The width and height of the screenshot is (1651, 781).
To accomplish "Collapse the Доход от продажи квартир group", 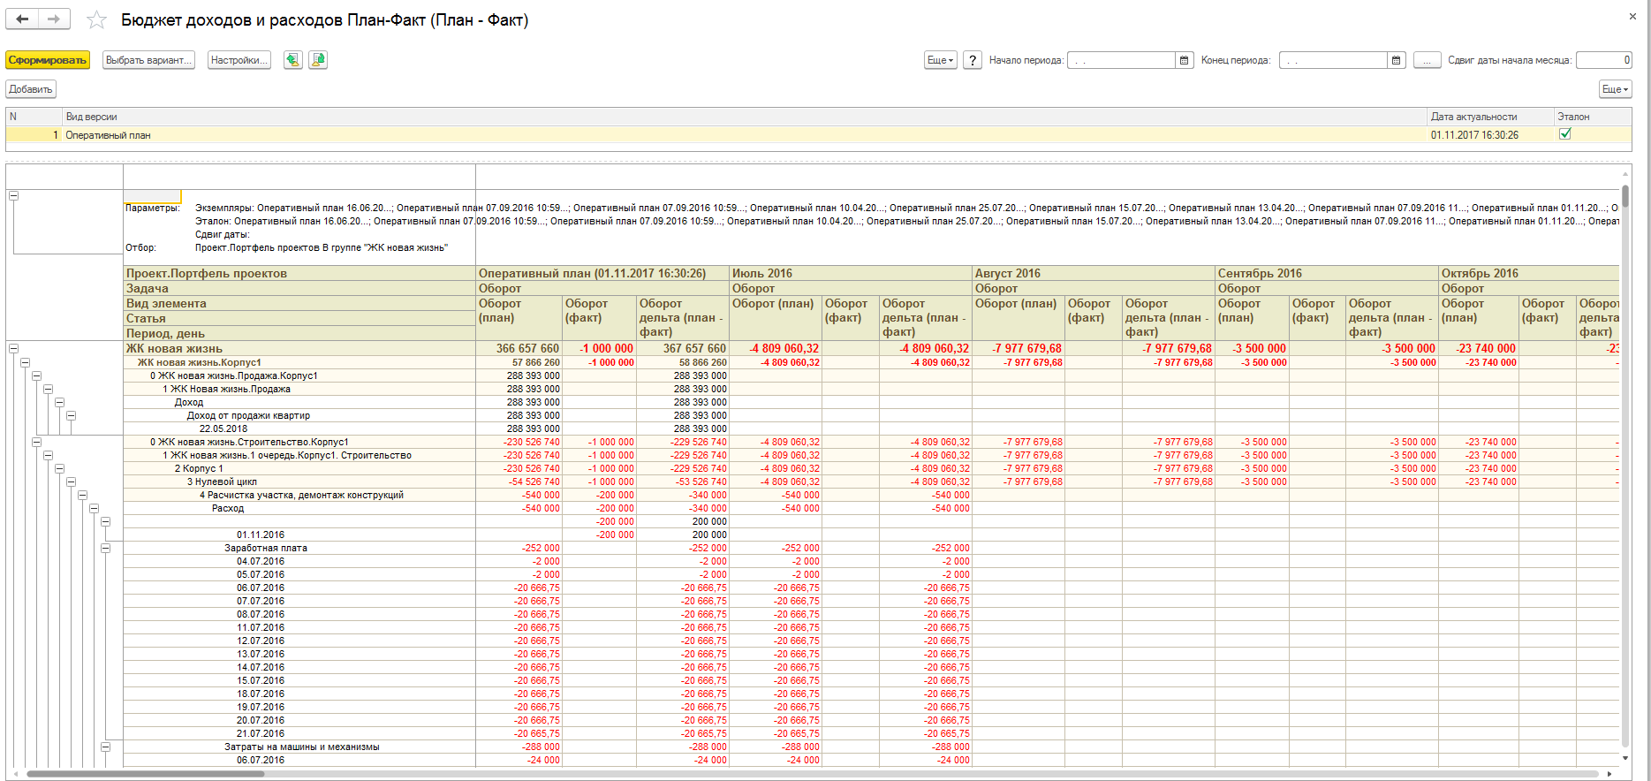I will 71,415.
